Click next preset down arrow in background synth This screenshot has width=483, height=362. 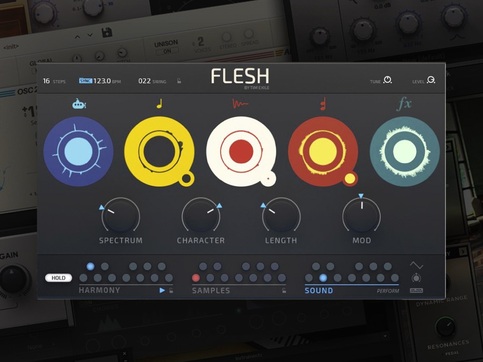(90, 35)
